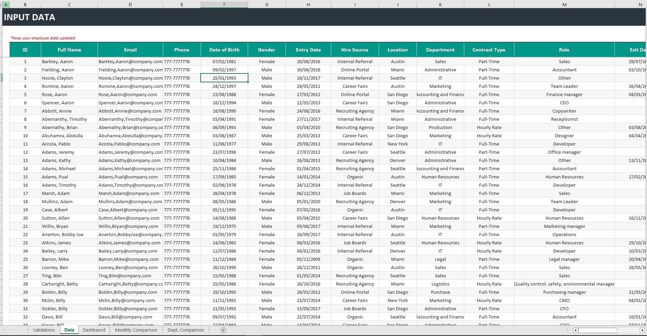Click the Gender header cell

(267, 50)
